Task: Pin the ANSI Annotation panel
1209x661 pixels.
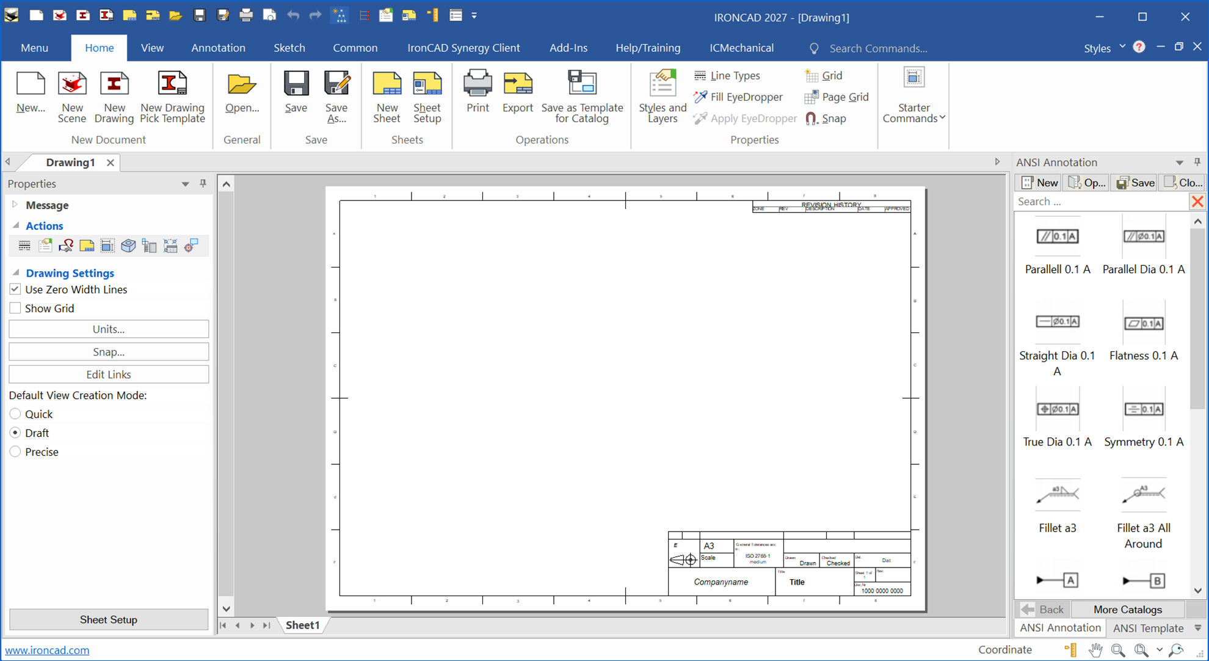Action: 1197,162
